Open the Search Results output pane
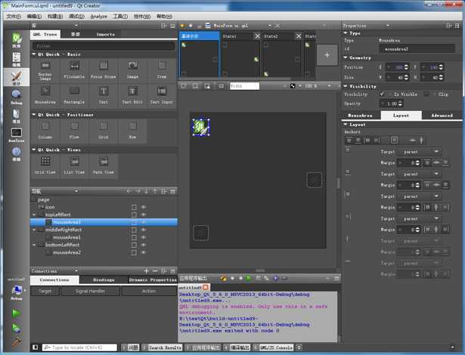This screenshot has height=355, width=465. pyautogui.click(x=163, y=347)
